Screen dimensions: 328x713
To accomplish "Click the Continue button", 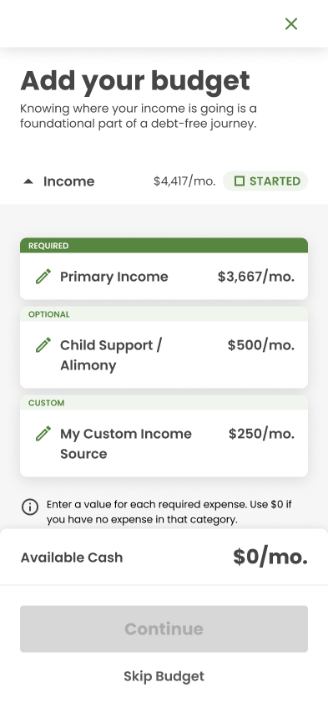I will 164,629.
